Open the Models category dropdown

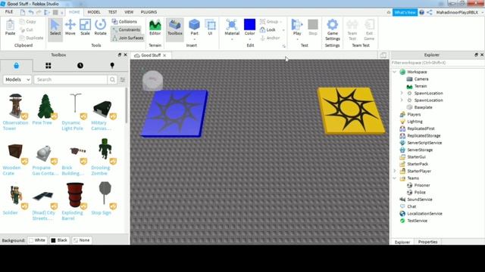[x=17, y=79]
